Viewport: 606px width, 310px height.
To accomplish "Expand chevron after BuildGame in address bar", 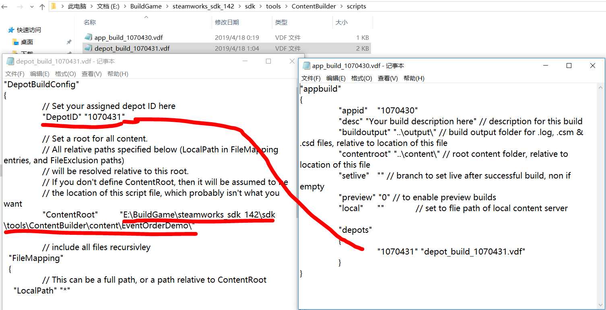I will coord(167,7).
